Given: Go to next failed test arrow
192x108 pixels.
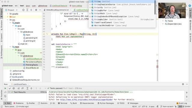Looking at the screenshot, I should click(x=40, y=88).
